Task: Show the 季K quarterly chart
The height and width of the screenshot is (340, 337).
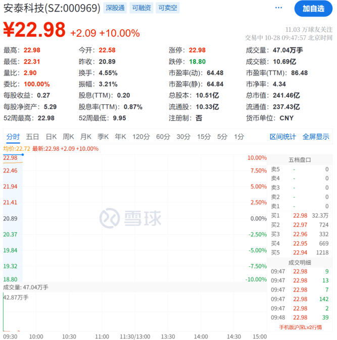Action: coord(103,137)
